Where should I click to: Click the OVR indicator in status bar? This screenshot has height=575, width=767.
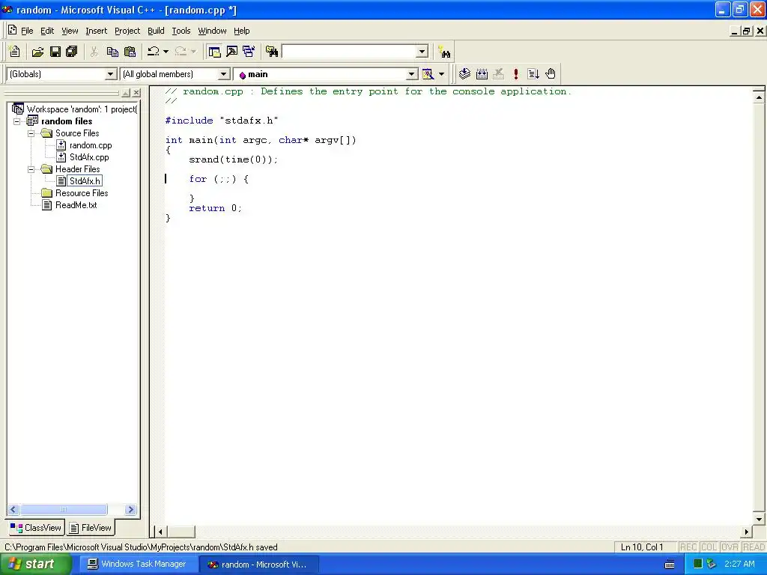pyautogui.click(x=730, y=547)
